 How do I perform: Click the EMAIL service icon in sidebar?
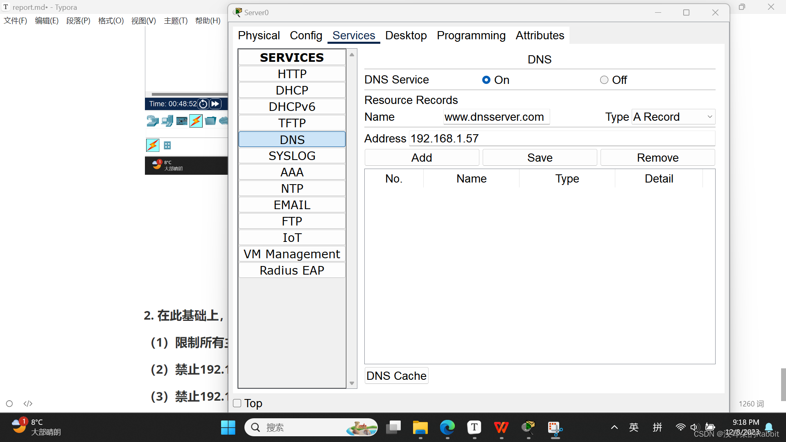(x=291, y=205)
